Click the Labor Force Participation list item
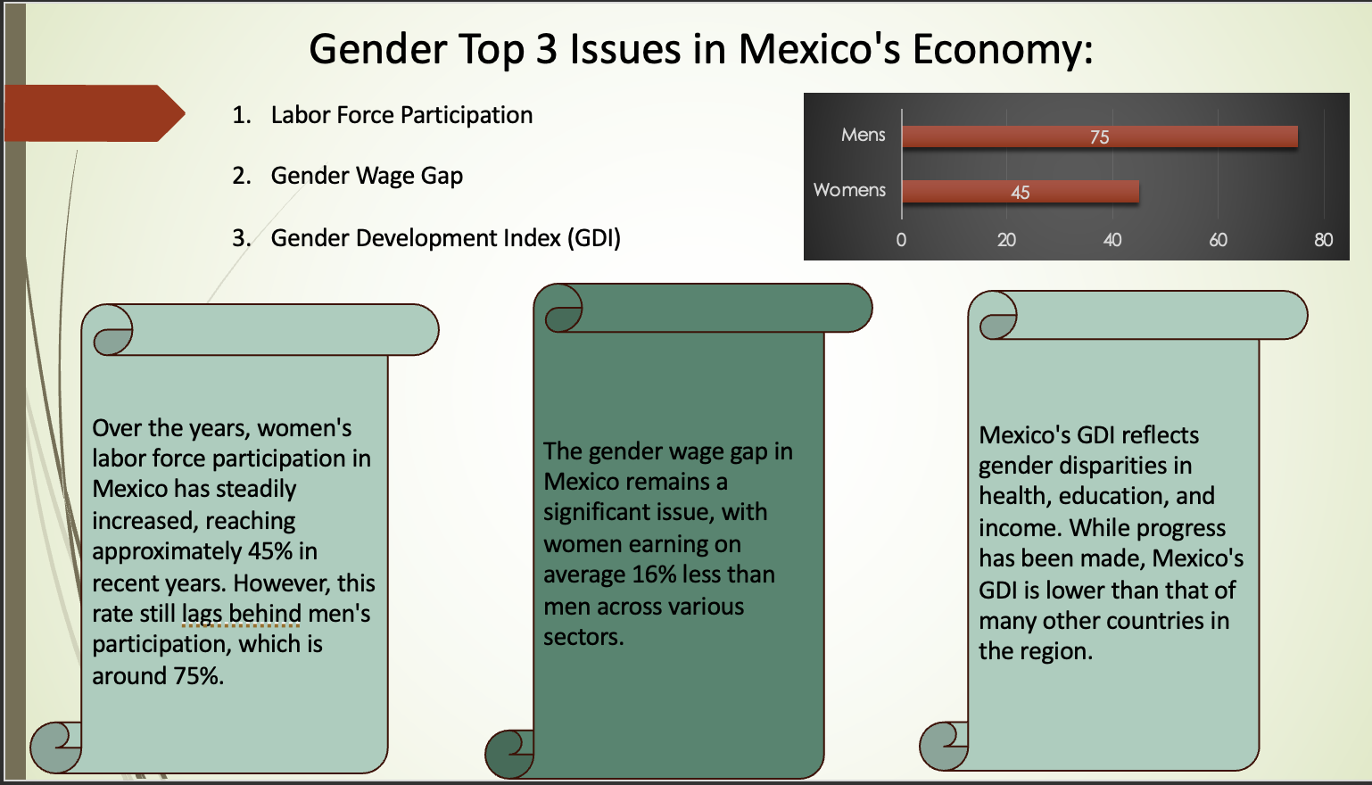 [401, 114]
